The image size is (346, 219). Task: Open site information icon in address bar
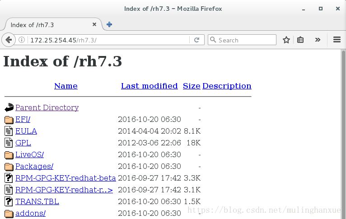(22, 40)
